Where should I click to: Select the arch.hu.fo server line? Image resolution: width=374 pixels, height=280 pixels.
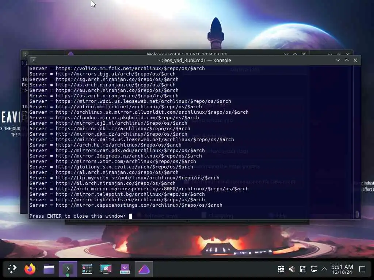(106, 145)
